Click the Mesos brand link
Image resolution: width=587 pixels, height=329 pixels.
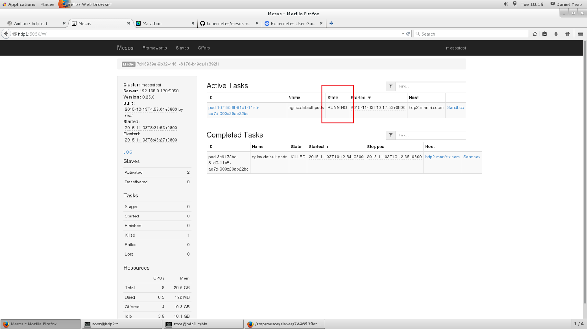click(125, 48)
